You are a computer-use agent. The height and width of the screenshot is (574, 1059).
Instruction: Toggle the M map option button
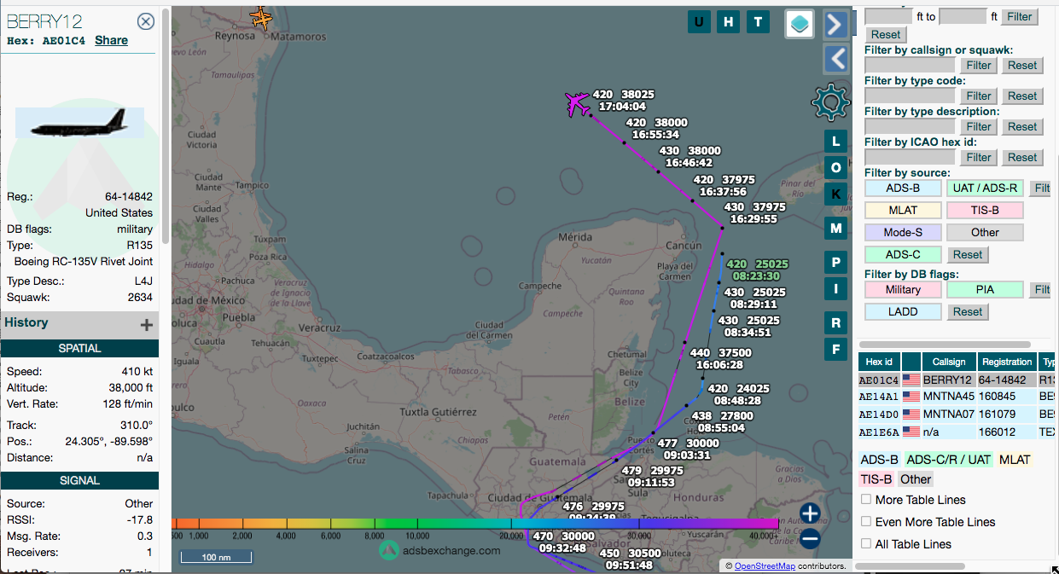point(836,228)
